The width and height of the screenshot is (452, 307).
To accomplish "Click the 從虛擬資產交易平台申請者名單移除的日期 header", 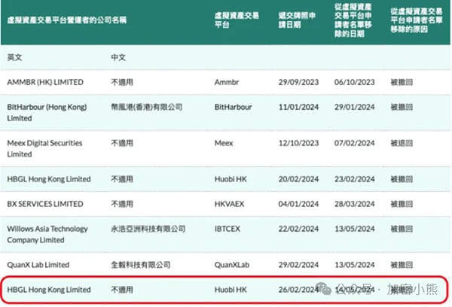I will (x=353, y=20).
